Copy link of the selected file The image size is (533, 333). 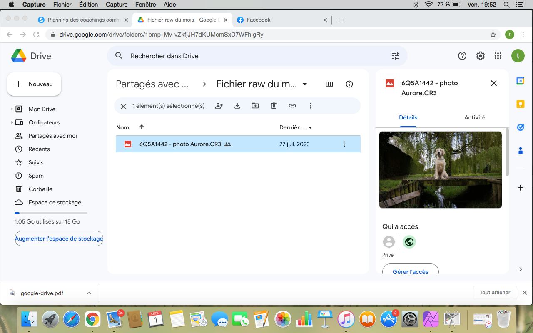(292, 106)
